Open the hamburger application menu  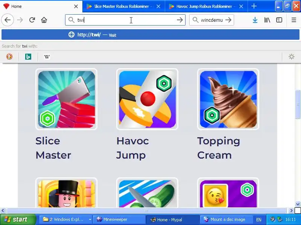(x=294, y=20)
